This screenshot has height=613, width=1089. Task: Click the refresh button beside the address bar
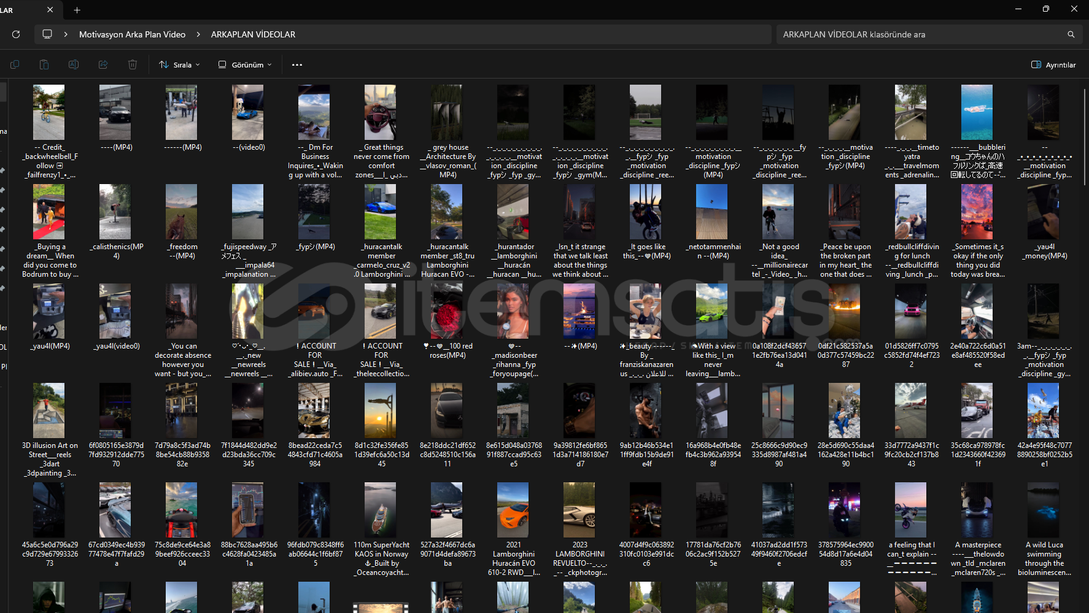16,34
